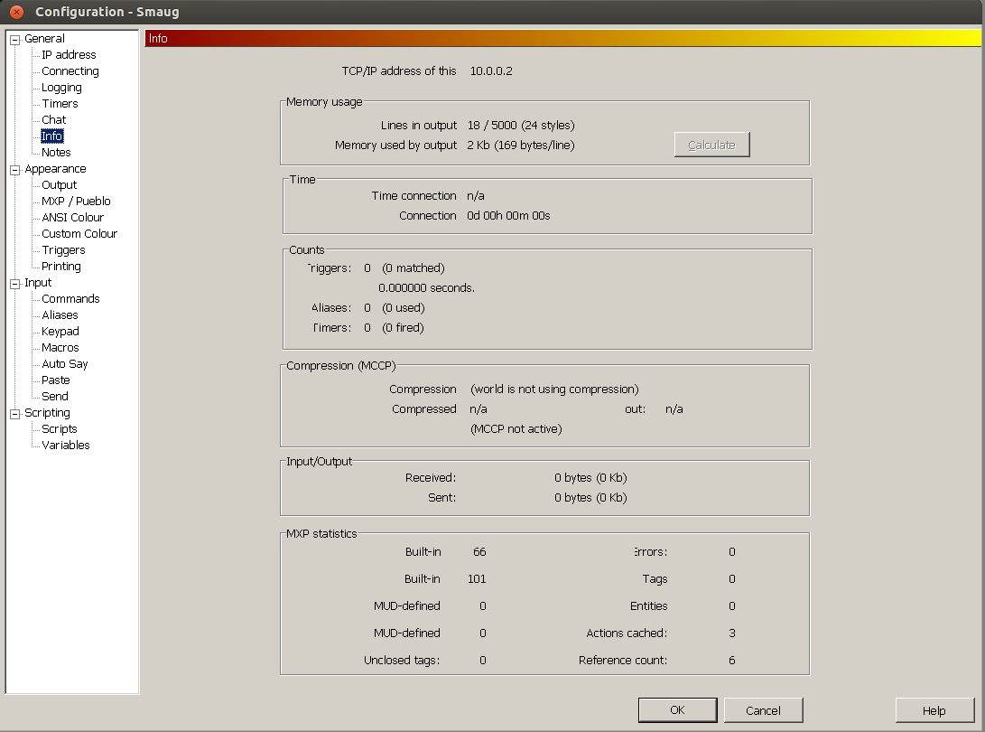Open Help for this page
The height and width of the screenshot is (732, 985).
[934, 710]
